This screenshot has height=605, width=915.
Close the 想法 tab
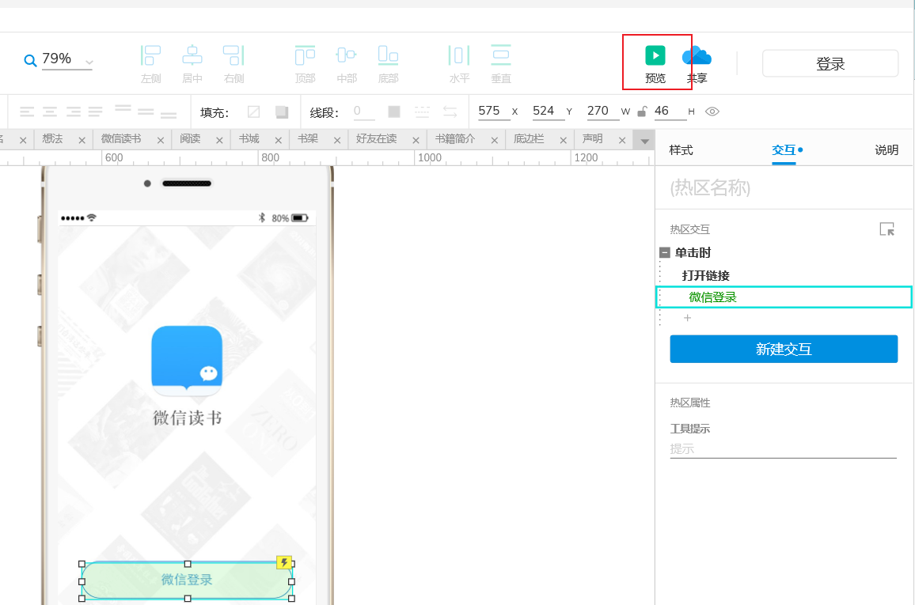(x=82, y=141)
